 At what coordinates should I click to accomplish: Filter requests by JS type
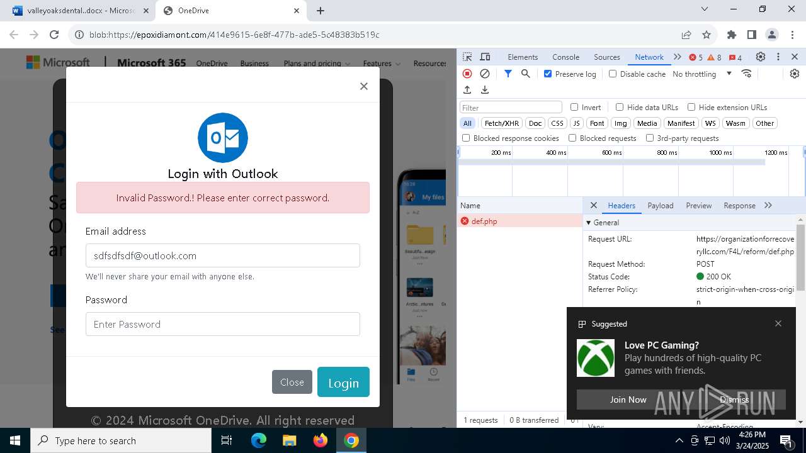pos(577,123)
